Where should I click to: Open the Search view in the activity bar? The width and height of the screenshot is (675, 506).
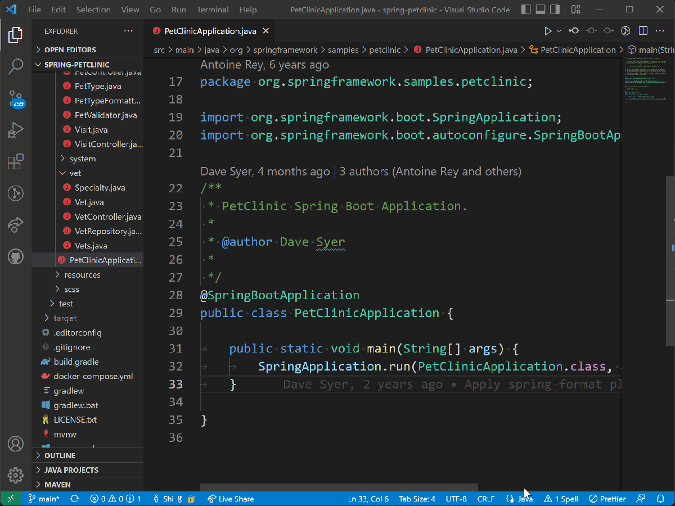(15, 66)
